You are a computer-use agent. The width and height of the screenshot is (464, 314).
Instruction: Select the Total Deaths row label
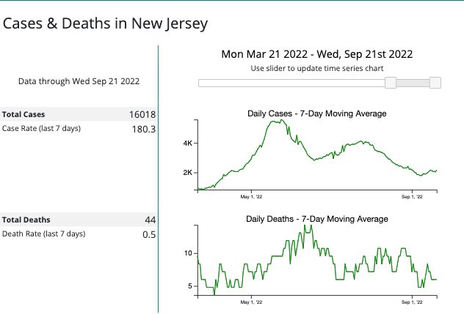pyautogui.click(x=26, y=220)
